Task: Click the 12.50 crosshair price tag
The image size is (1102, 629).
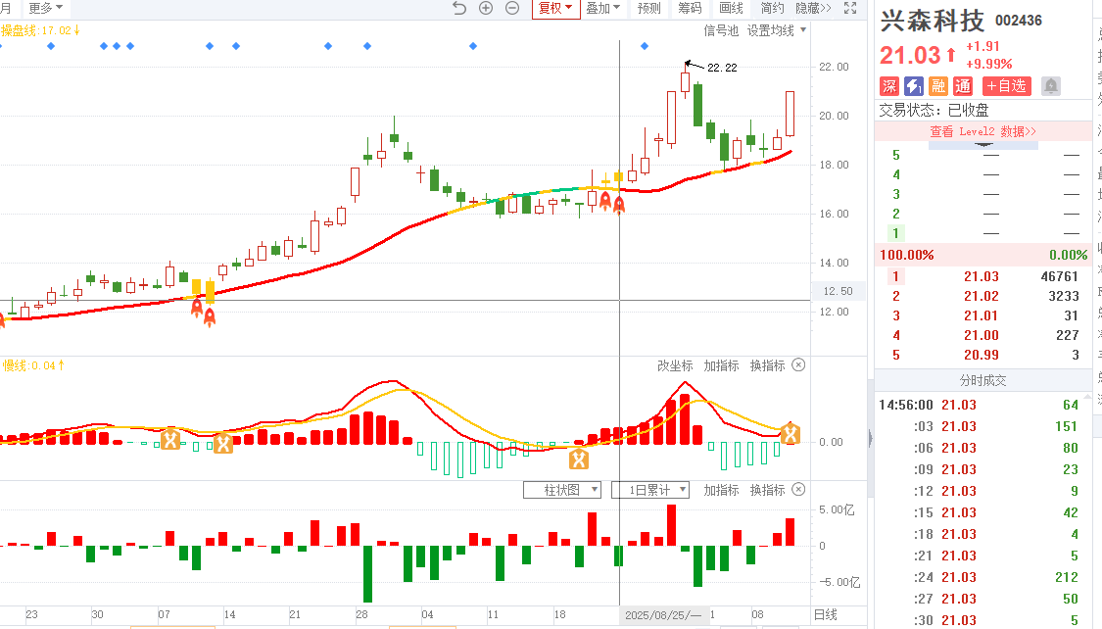Action: pyautogui.click(x=838, y=291)
